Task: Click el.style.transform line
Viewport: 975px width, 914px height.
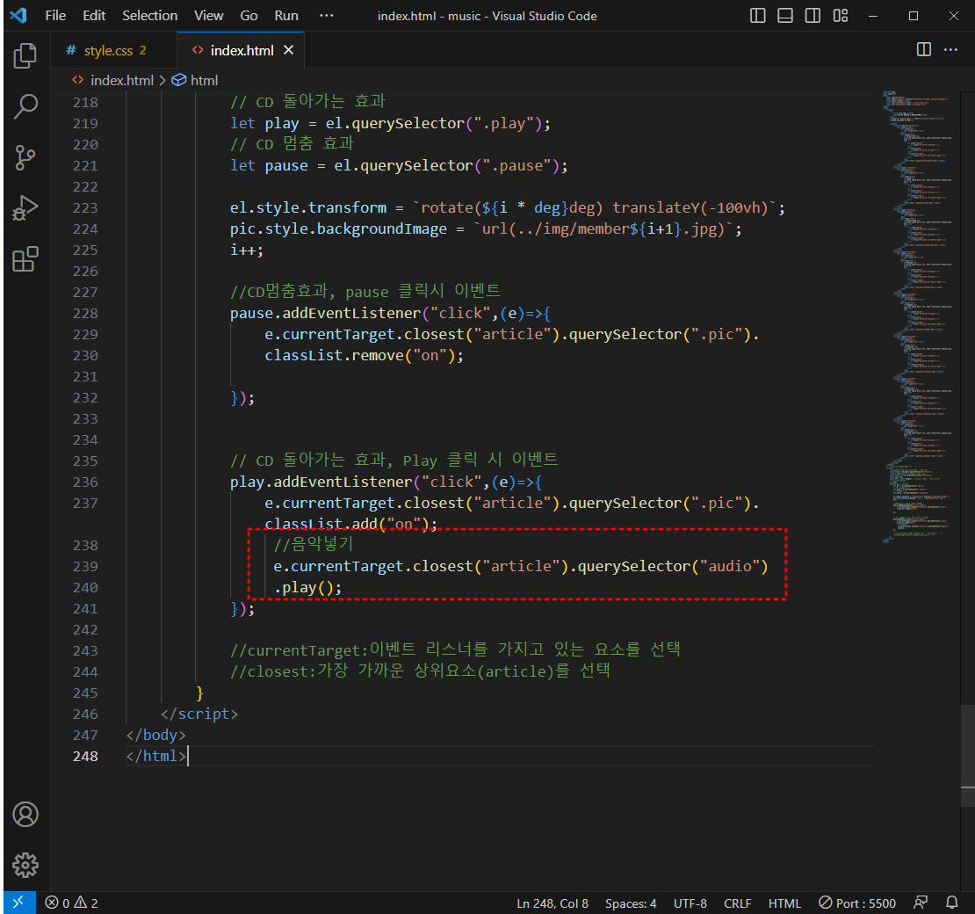Action: click(508, 207)
